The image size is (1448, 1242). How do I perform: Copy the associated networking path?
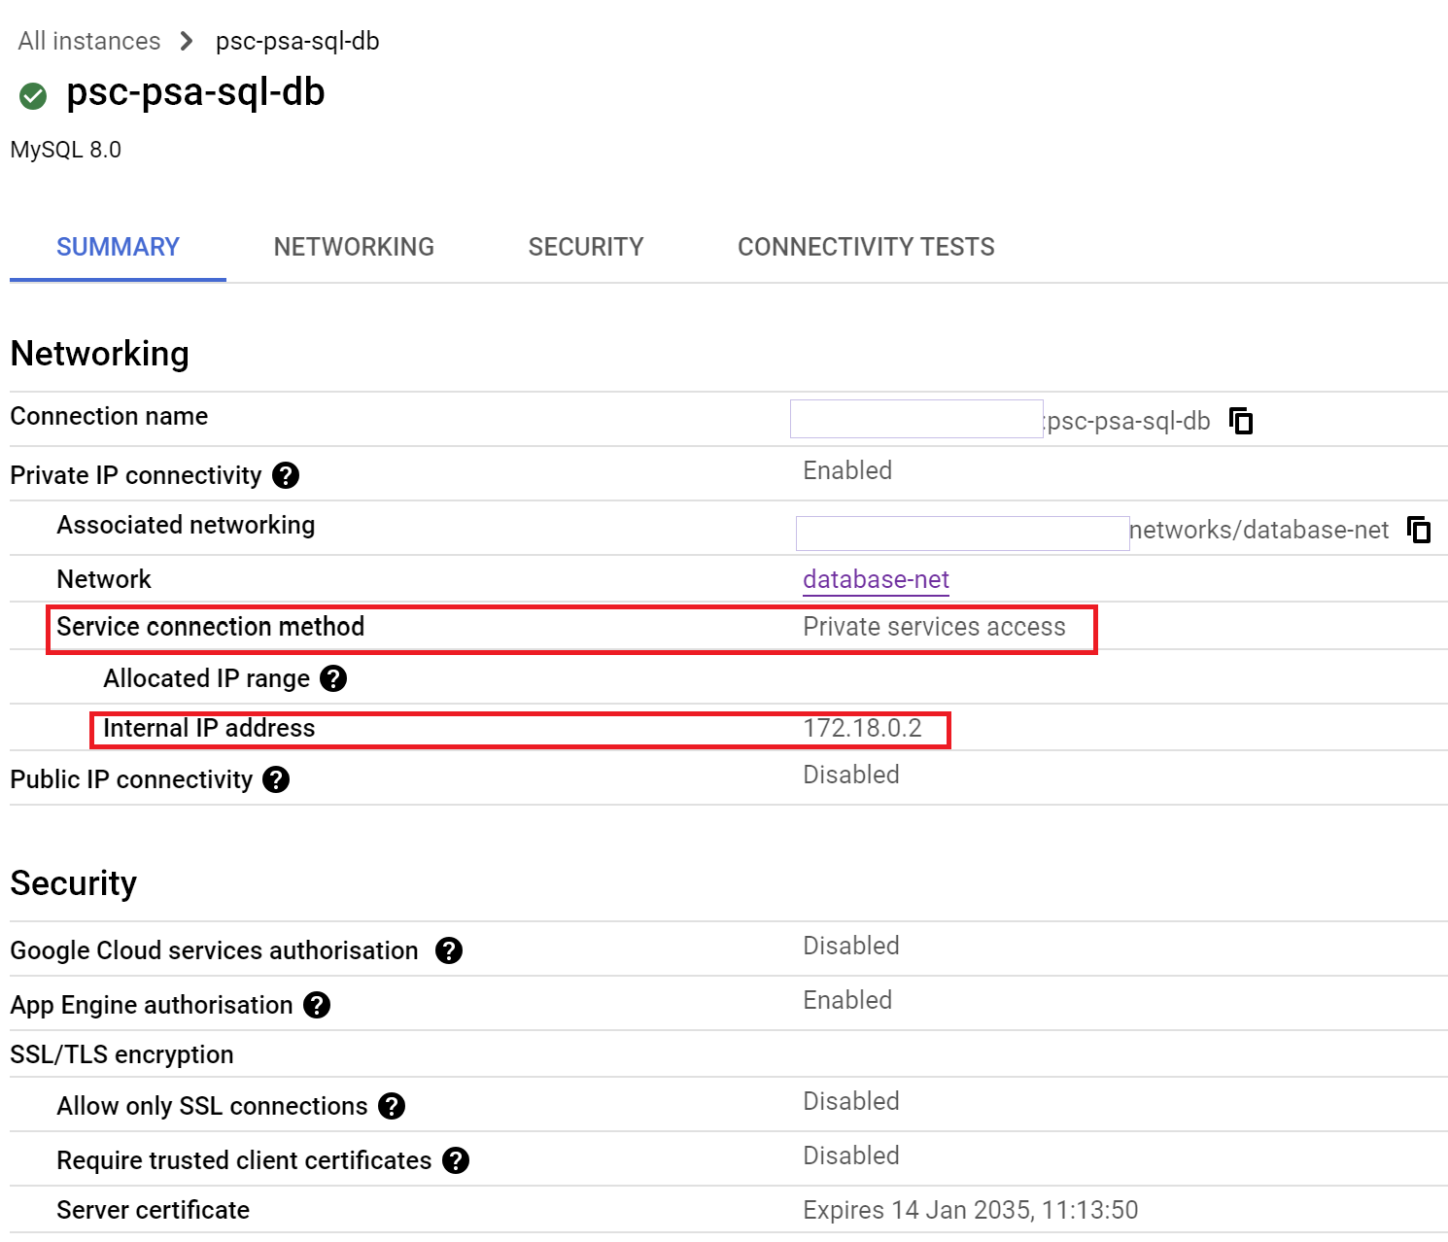1420,531
